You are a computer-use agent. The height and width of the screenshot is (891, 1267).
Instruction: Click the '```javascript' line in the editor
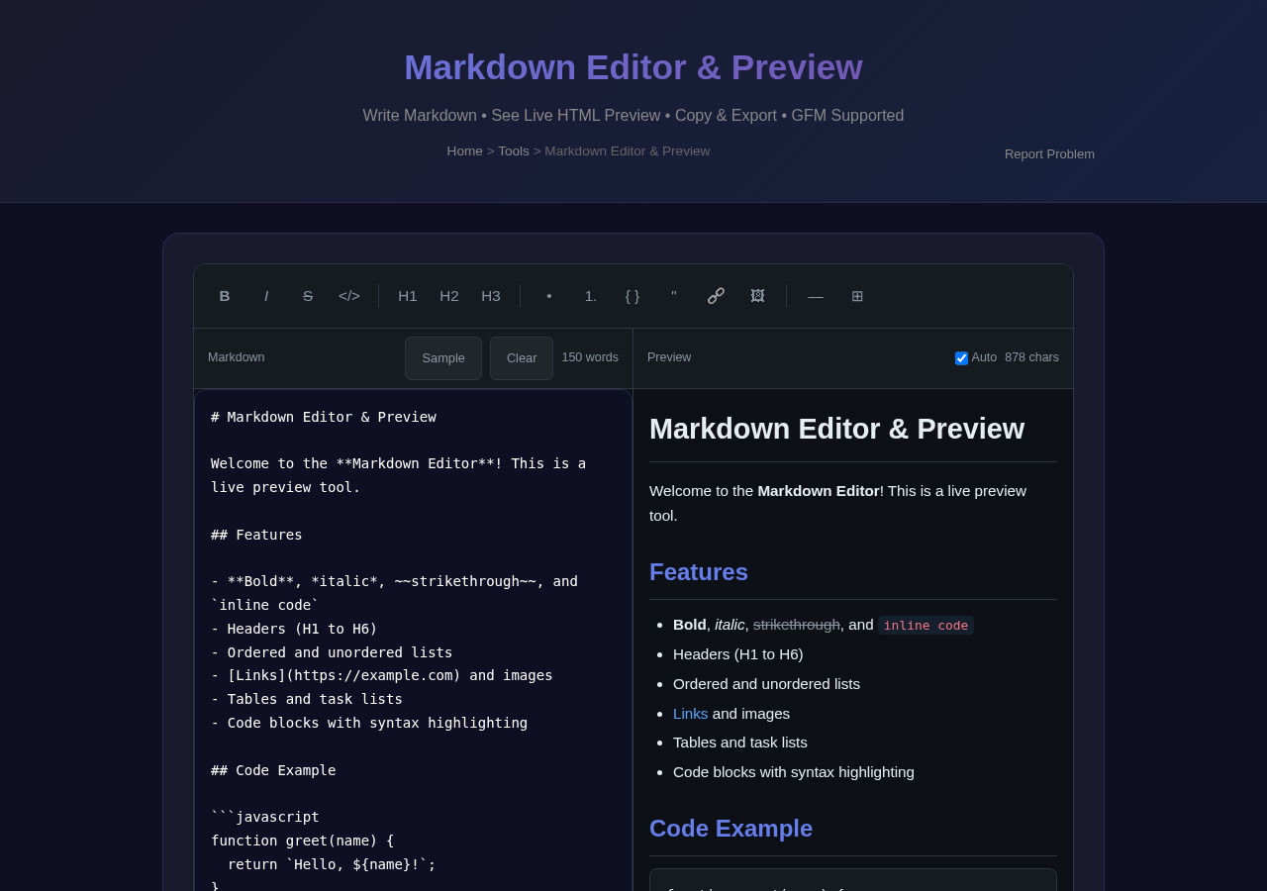pyautogui.click(x=265, y=817)
